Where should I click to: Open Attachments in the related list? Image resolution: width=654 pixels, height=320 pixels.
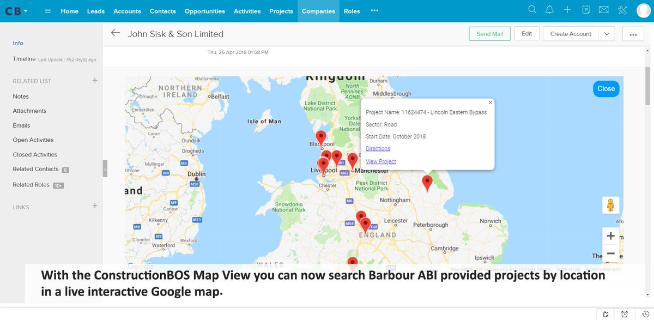[29, 111]
